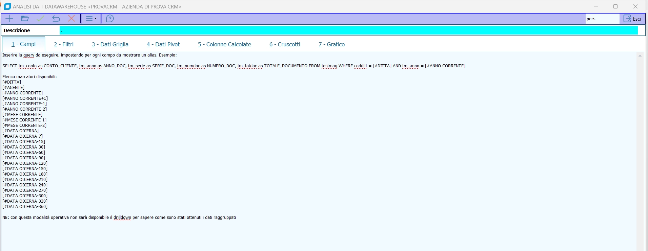Open the '5 - Colonne Calcolate' tab
The width and height of the screenshot is (648, 251).
pyautogui.click(x=224, y=44)
